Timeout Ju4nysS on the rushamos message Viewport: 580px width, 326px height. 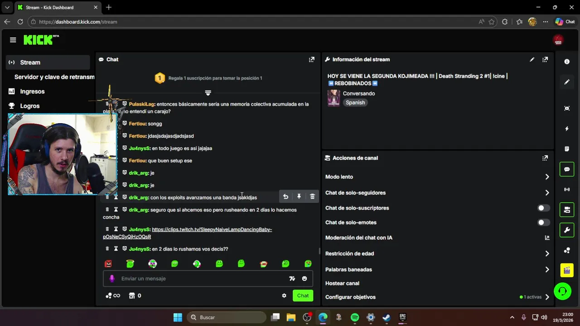coord(116,249)
